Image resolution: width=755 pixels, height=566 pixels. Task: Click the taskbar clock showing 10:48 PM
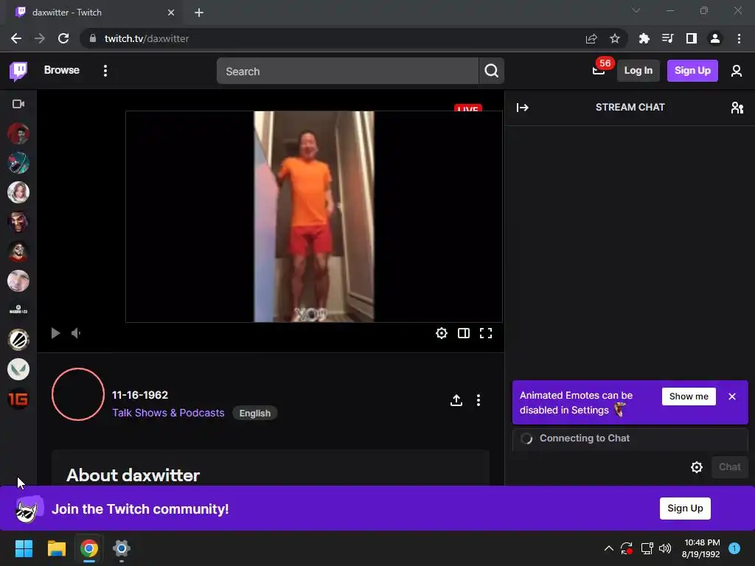pos(701,548)
